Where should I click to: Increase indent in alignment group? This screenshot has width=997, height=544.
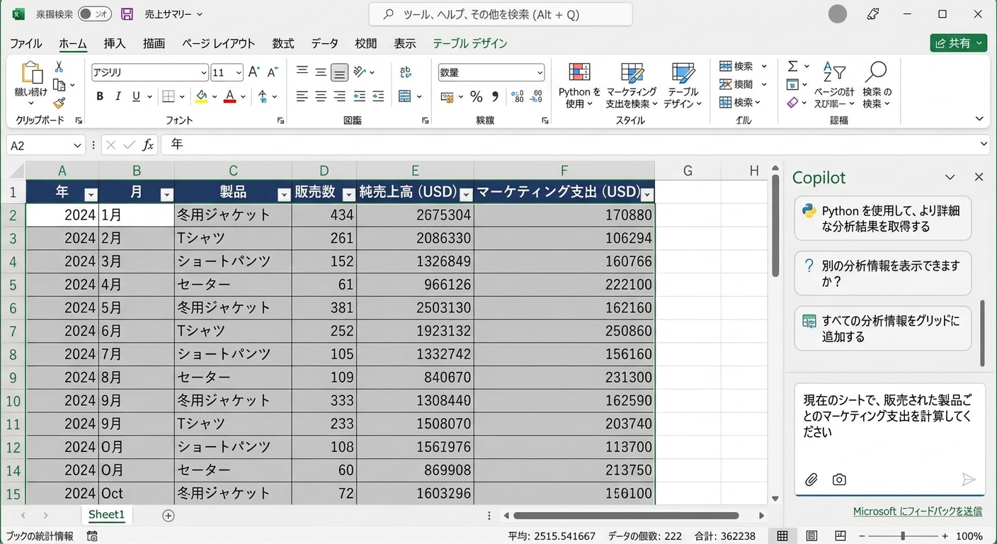click(377, 96)
